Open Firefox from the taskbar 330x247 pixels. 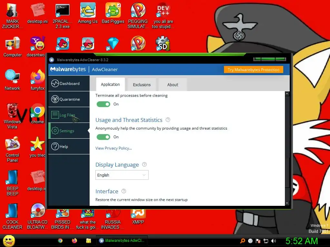click(74, 241)
